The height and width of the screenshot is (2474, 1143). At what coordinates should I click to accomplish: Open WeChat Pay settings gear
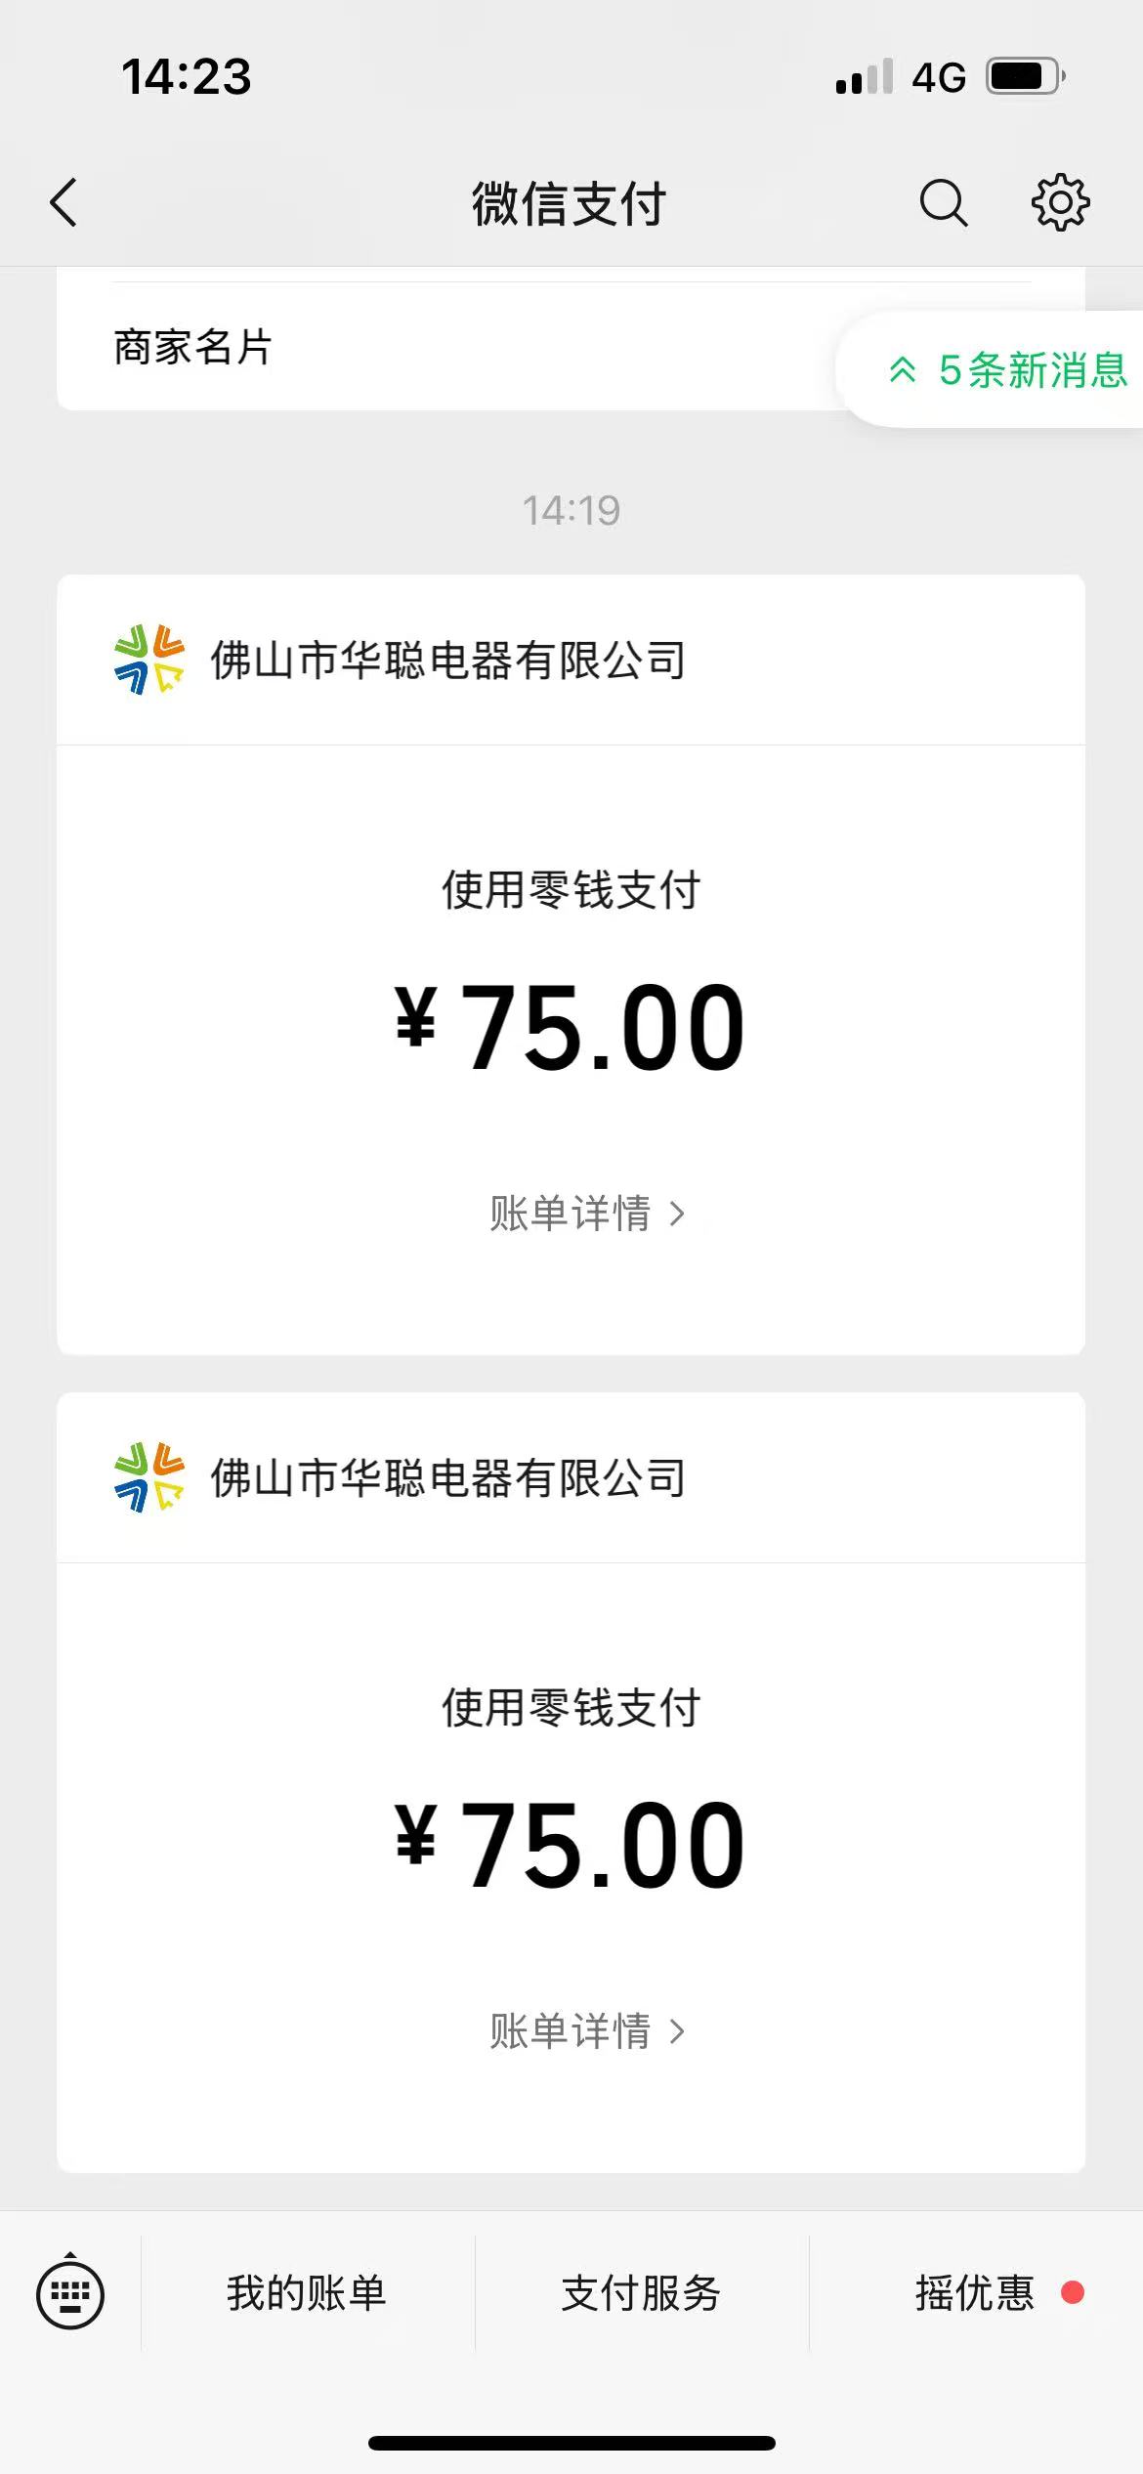tap(1060, 203)
